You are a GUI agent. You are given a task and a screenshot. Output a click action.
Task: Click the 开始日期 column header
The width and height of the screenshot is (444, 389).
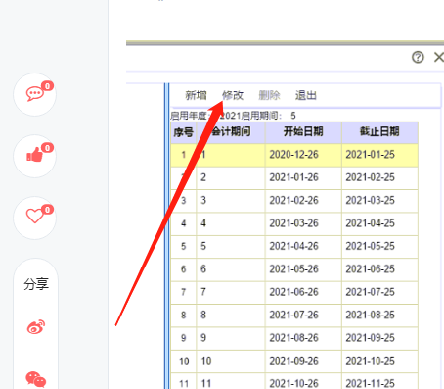[303, 132]
